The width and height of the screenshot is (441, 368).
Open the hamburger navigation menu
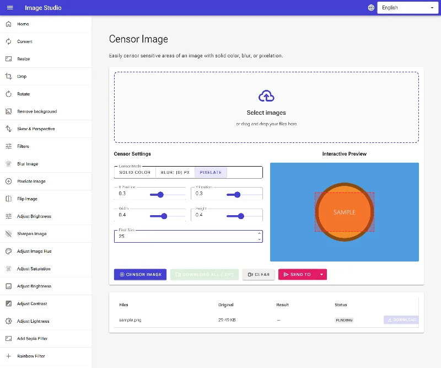[10, 8]
